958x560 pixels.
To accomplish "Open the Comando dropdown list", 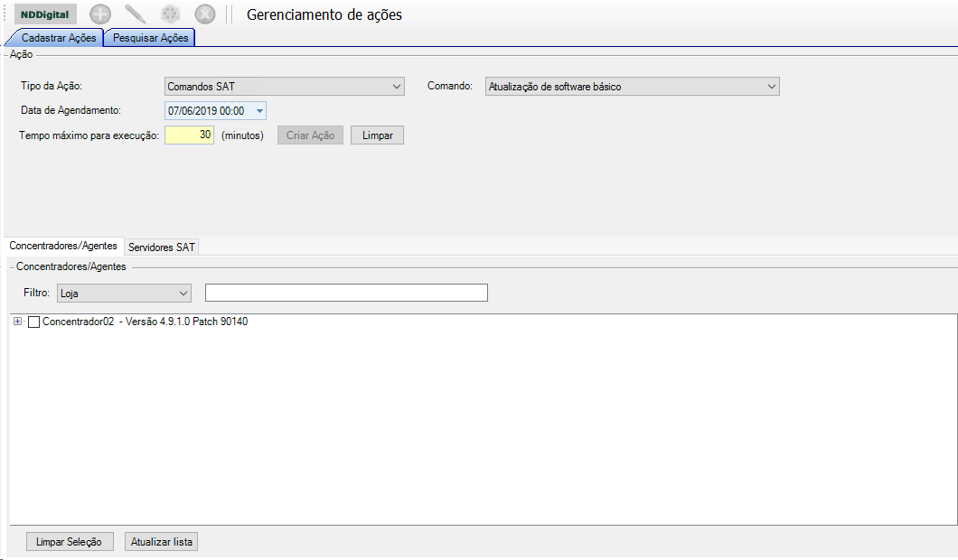I will pos(632,87).
